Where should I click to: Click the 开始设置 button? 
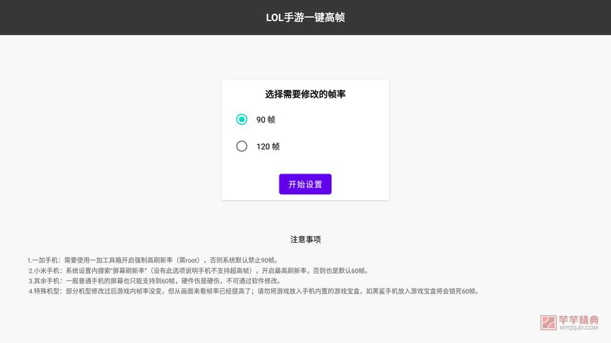click(x=305, y=184)
